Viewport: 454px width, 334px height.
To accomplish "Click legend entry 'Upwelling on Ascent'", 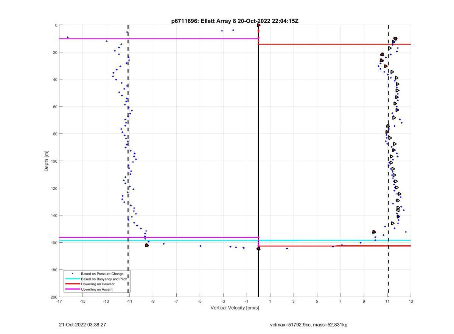I will pyautogui.click(x=96, y=289).
